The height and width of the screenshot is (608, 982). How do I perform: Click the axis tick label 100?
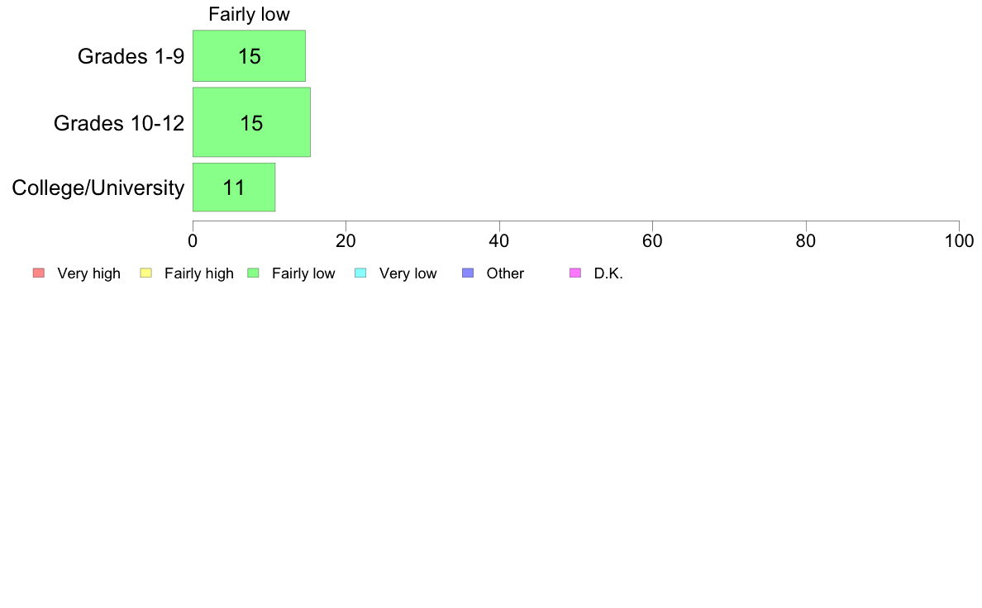959,241
